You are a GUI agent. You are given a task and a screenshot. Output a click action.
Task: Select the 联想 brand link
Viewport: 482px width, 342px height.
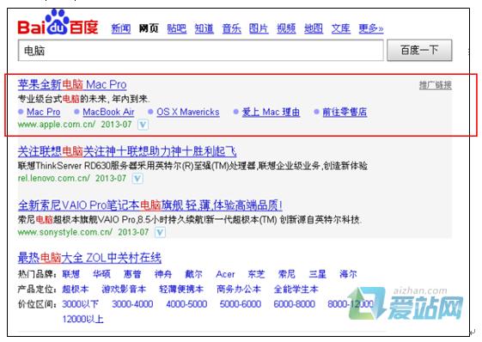click(71, 274)
